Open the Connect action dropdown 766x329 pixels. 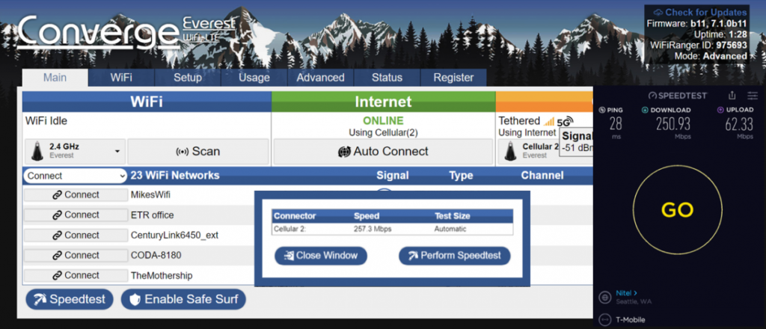[x=76, y=176]
